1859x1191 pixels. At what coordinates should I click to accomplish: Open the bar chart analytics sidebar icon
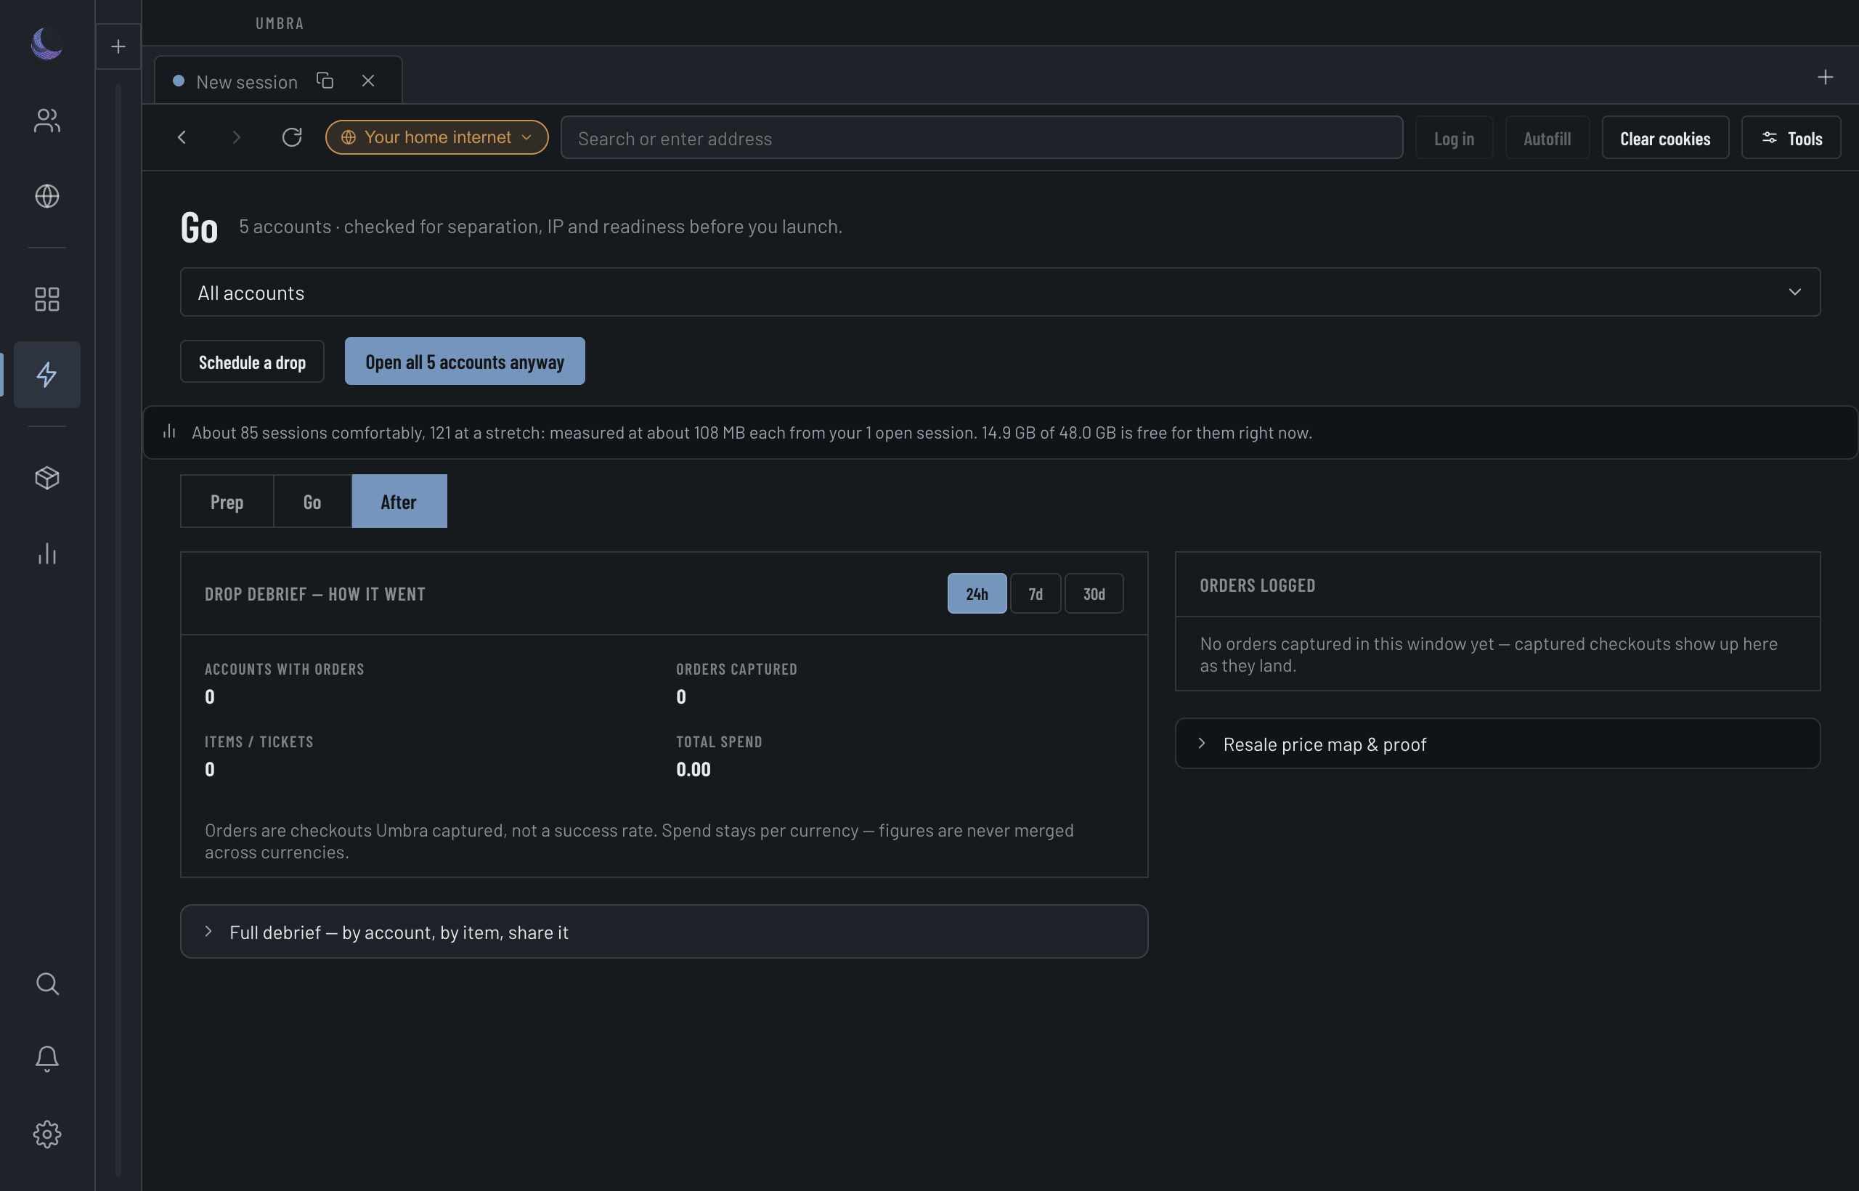pos(47,553)
